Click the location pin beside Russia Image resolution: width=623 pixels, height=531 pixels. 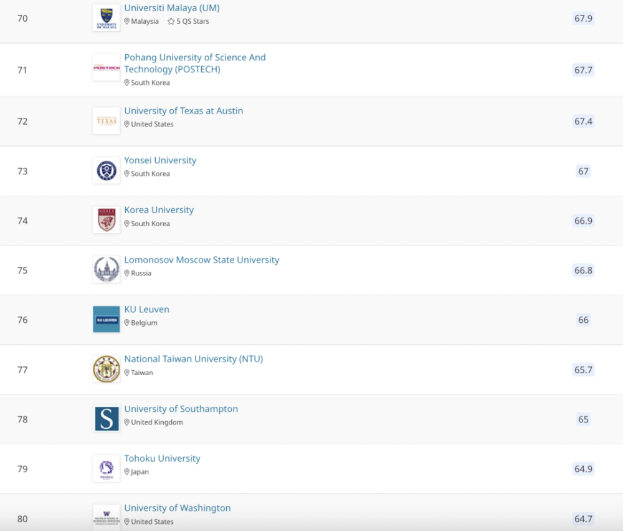pyautogui.click(x=126, y=274)
